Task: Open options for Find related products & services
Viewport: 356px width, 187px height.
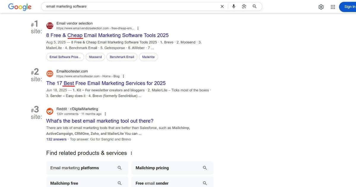Action: (x=131, y=153)
